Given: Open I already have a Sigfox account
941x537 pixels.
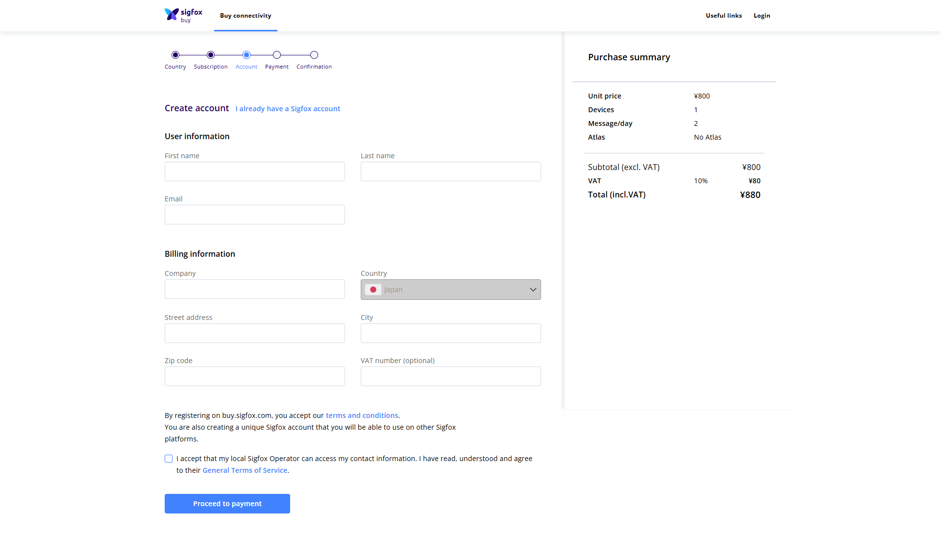Looking at the screenshot, I should [288, 109].
